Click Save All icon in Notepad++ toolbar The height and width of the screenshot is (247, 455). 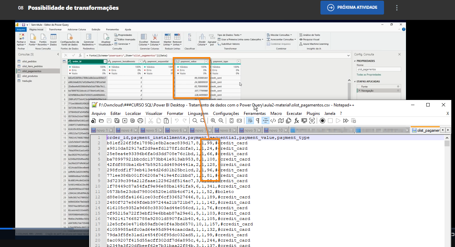pos(117,121)
